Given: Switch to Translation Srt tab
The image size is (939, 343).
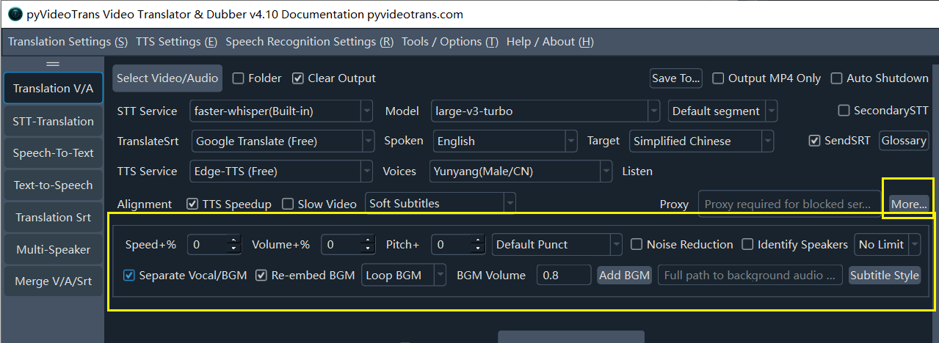Looking at the screenshot, I should (x=53, y=217).
